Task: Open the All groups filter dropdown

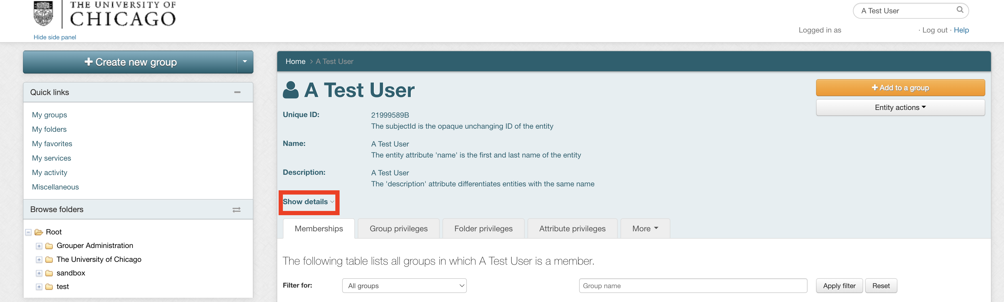Action: (x=404, y=286)
